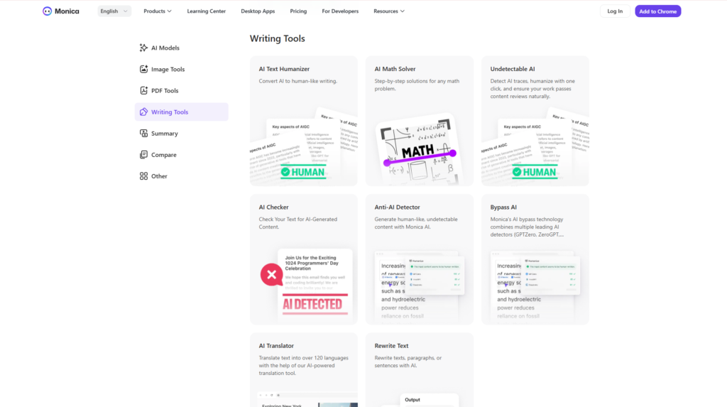Viewport: 727px width, 407px height.
Task: Open the AI Math Solver title link
Action: pyautogui.click(x=395, y=69)
